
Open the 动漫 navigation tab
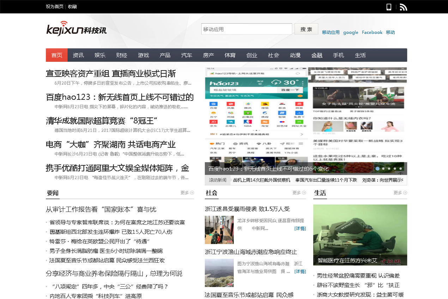[x=295, y=55]
